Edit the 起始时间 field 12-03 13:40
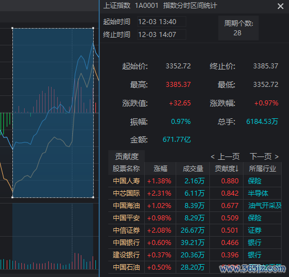This screenshot has width=289, height=277. [x=162, y=22]
